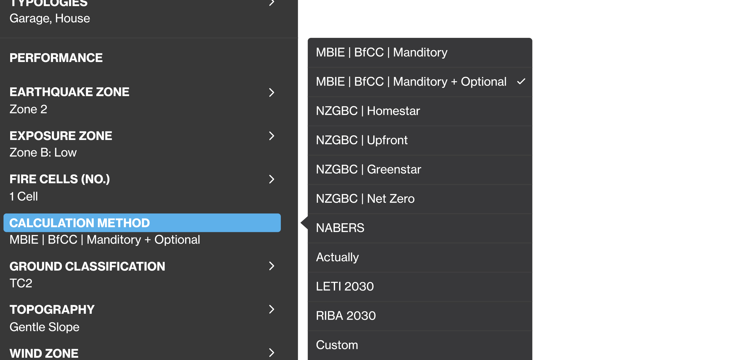The height and width of the screenshot is (360, 732).
Task: Select NABERS calculation method
Action: point(340,228)
